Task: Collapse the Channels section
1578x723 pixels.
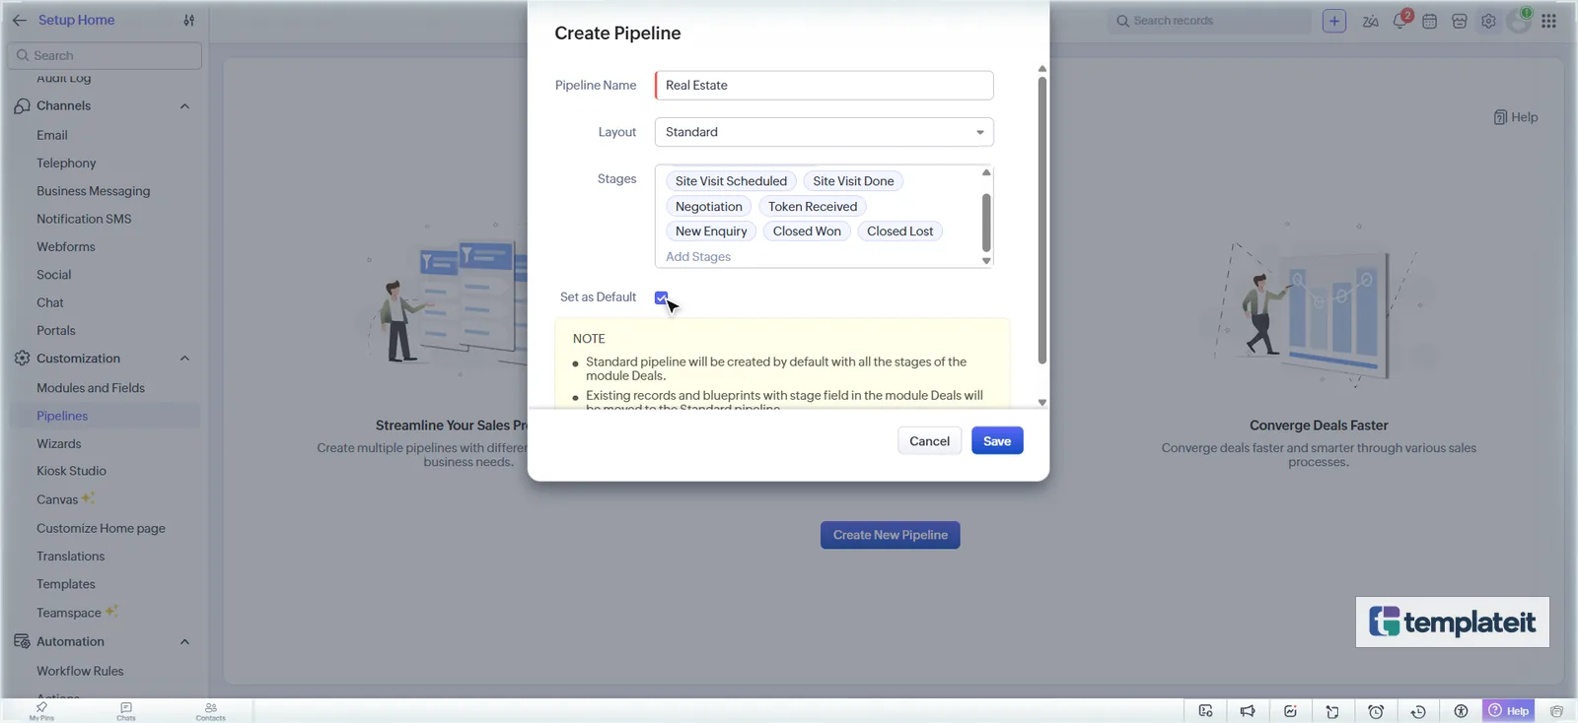Action: tap(184, 106)
